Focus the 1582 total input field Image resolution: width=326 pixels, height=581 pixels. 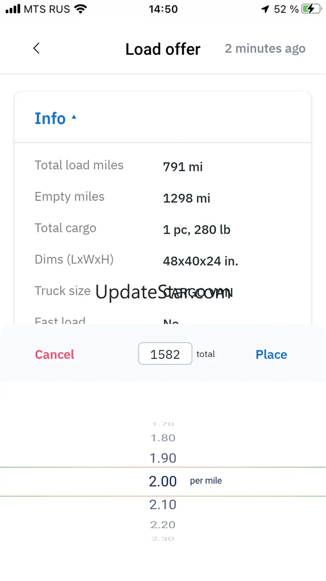click(x=165, y=354)
